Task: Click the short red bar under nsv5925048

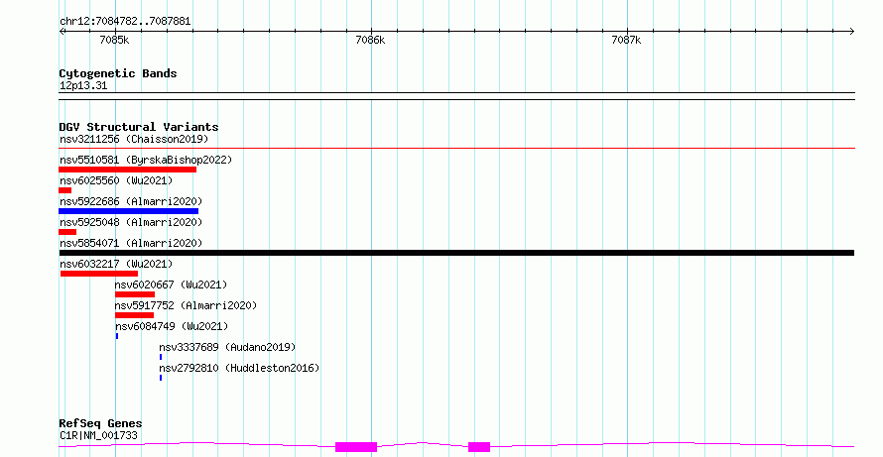Action: pyautogui.click(x=67, y=232)
